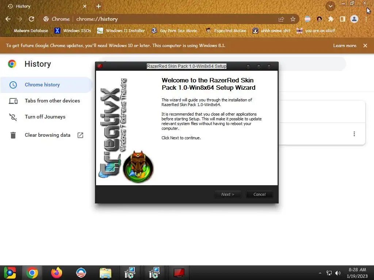
Task: Click the RazerRed Skin Pack setup title text
Action: click(x=187, y=66)
